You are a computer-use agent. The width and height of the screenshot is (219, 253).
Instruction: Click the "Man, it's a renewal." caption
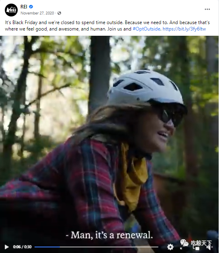point(109,235)
